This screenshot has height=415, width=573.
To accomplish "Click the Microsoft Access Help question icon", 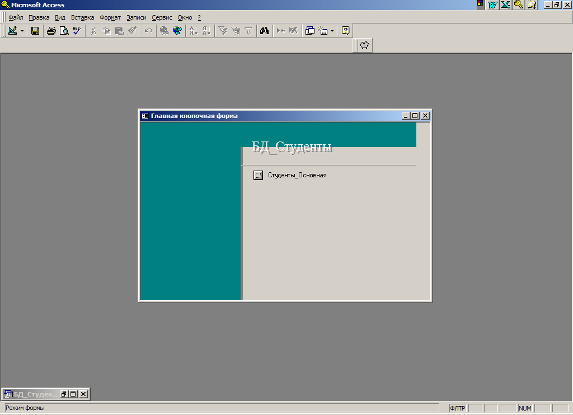I will click(x=345, y=31).
